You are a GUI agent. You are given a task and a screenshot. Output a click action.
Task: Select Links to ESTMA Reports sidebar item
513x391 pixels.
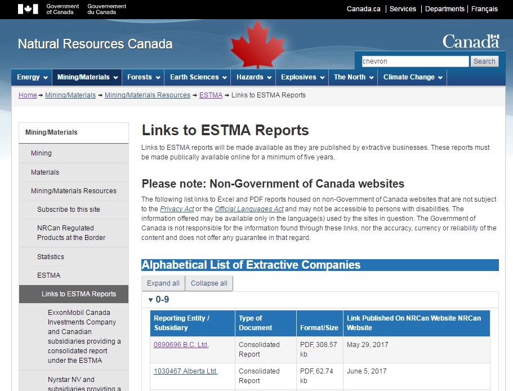coord(74,294)
